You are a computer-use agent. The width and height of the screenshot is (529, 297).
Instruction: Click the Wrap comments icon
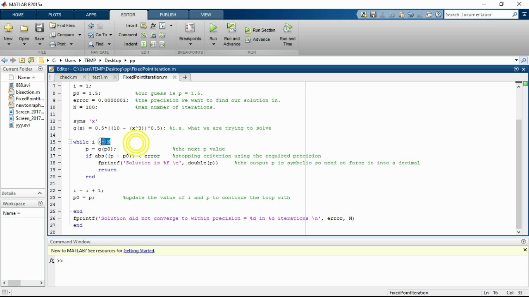pyautogui.click(x=162, y=35)
